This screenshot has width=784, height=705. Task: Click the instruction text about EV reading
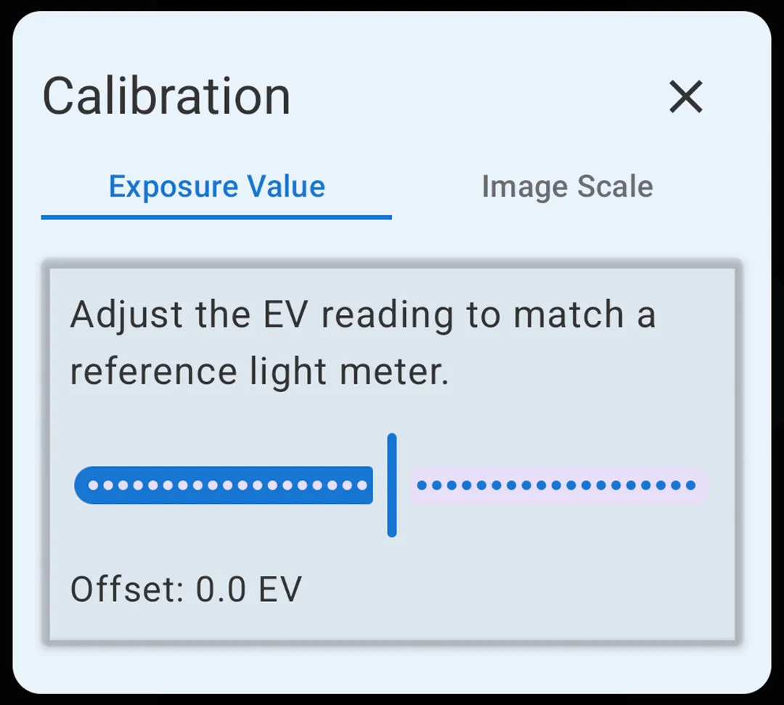[x=363, y=341]
